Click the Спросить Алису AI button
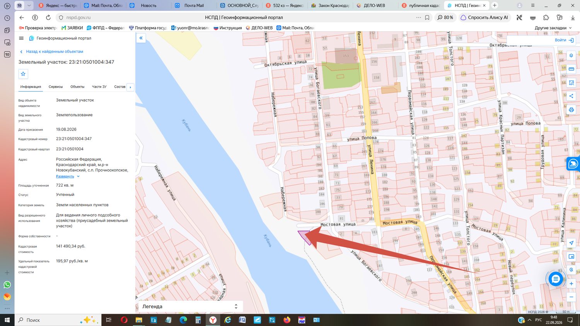This screenshot has width=580, height=326. (484, 17)
